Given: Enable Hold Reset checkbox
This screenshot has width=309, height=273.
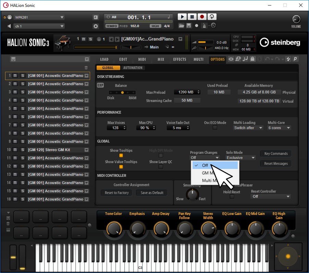Looking at the screenshot, I should tap(232, 196).
